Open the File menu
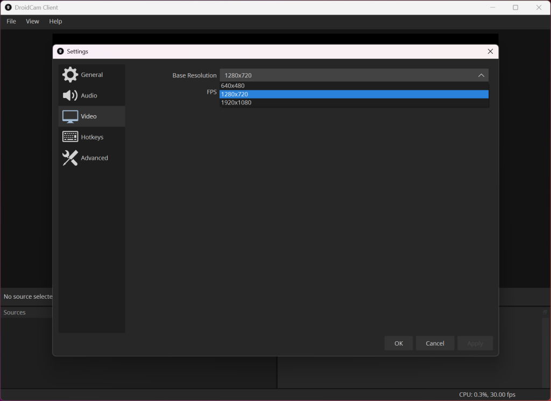The image size is (551, 401). pos(11,22)
